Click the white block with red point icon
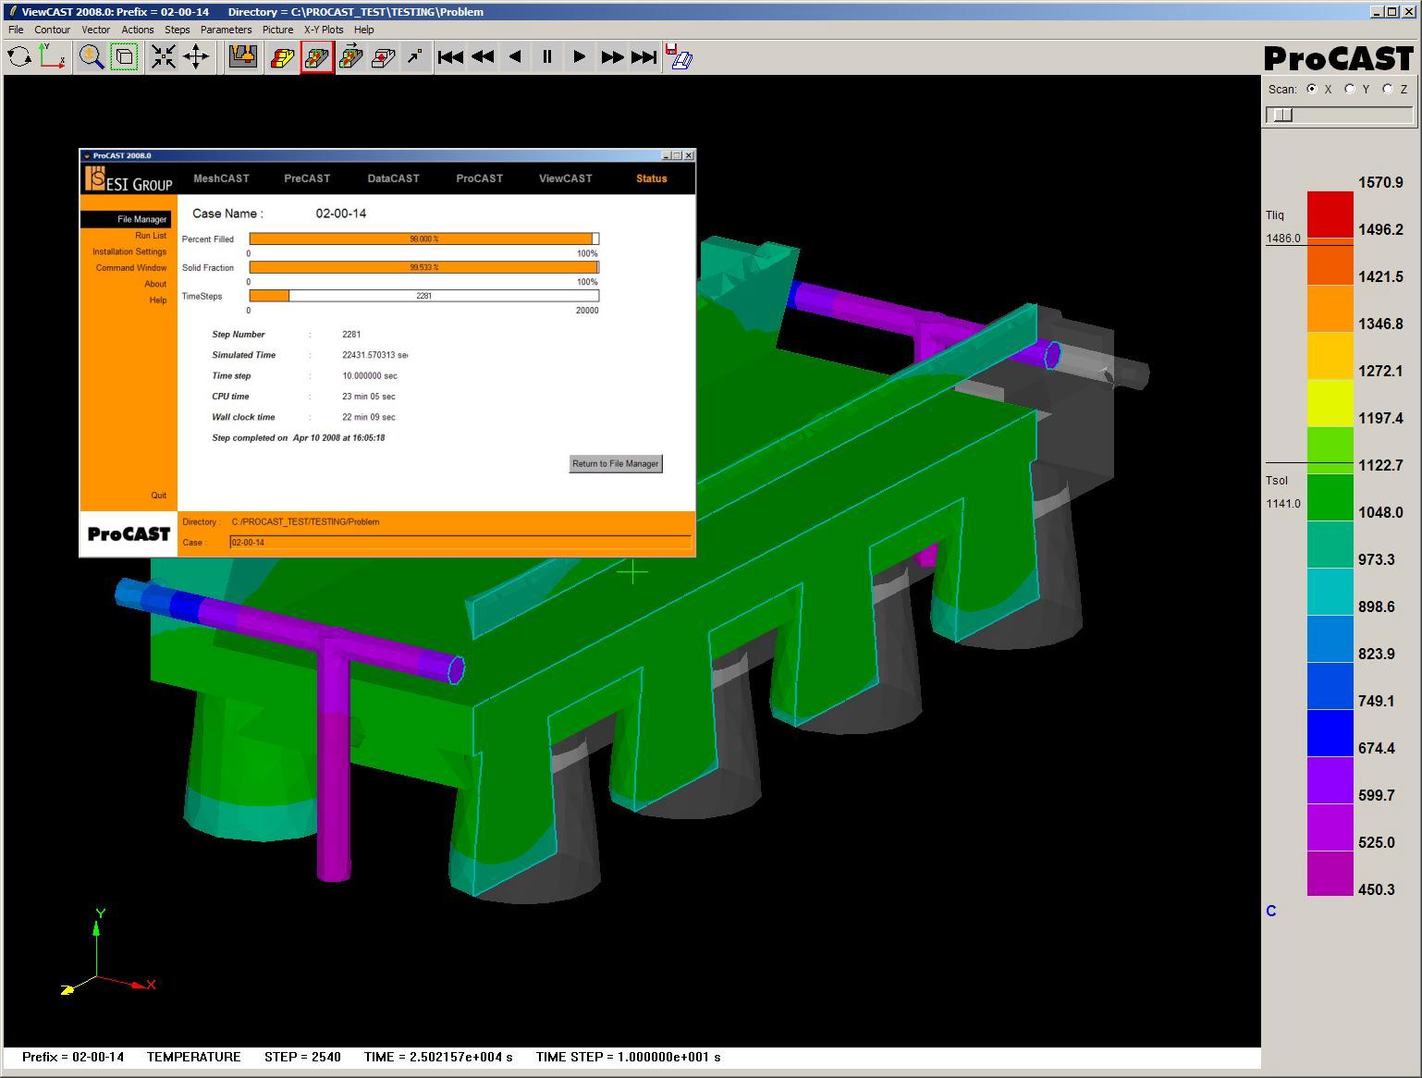The width and height of the screenshot is (1422, 1078). [x=384, y=57]
